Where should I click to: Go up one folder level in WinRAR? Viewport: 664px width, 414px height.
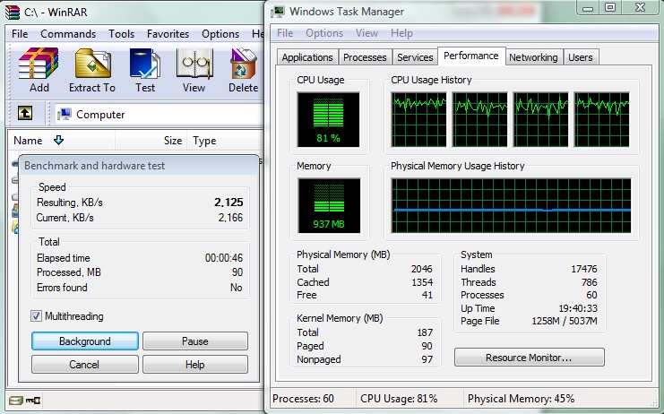[x=25, y=114]
